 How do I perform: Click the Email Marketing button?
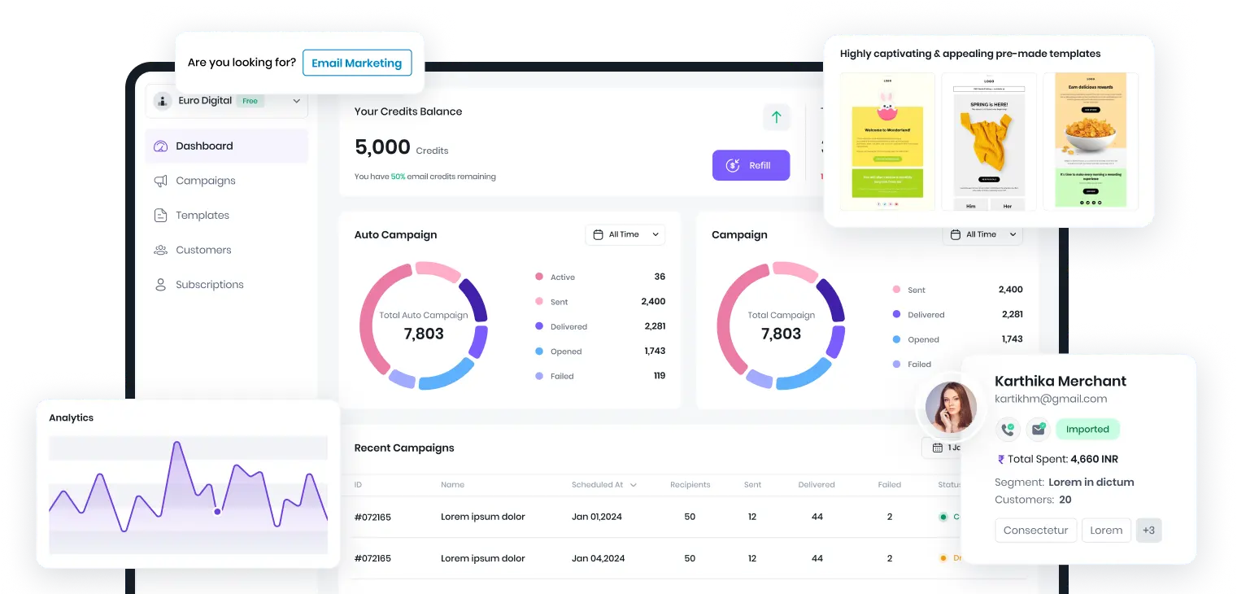(357, 63)
